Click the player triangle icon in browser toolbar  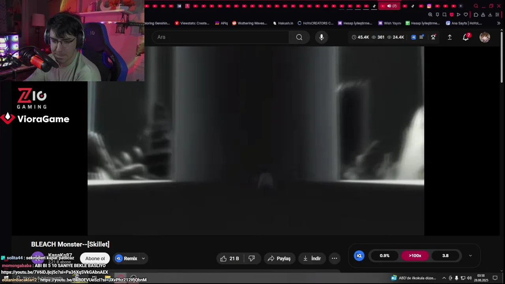pyautogui.click(x=458, y=15)
